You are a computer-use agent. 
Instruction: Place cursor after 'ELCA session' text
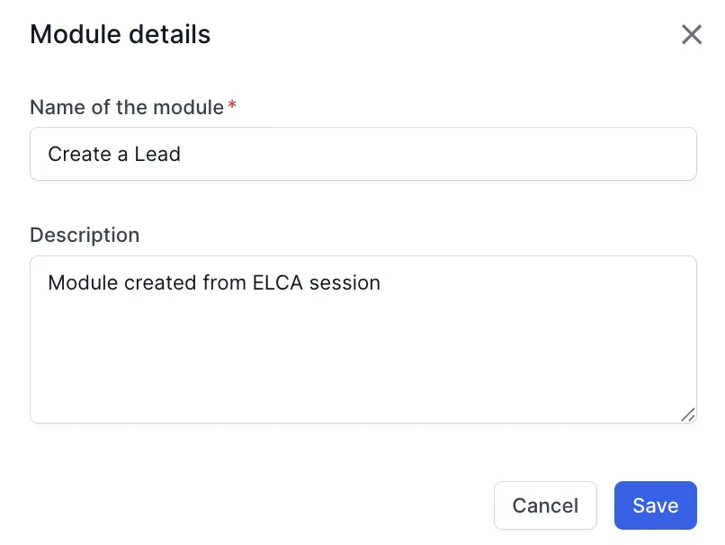379,282
